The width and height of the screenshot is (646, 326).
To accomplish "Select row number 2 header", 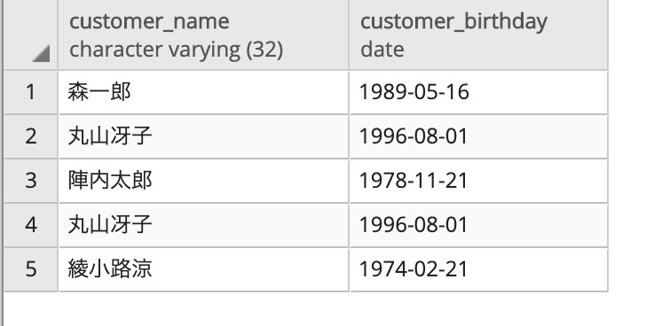I will tap(31, 136).
